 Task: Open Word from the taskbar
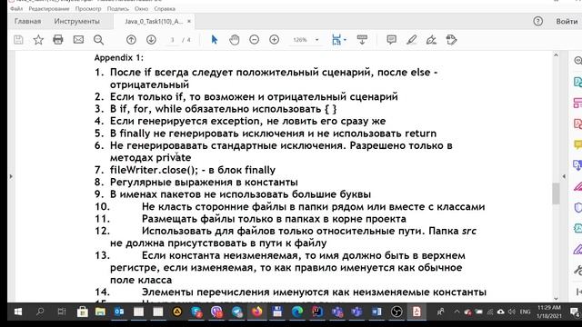376,312
